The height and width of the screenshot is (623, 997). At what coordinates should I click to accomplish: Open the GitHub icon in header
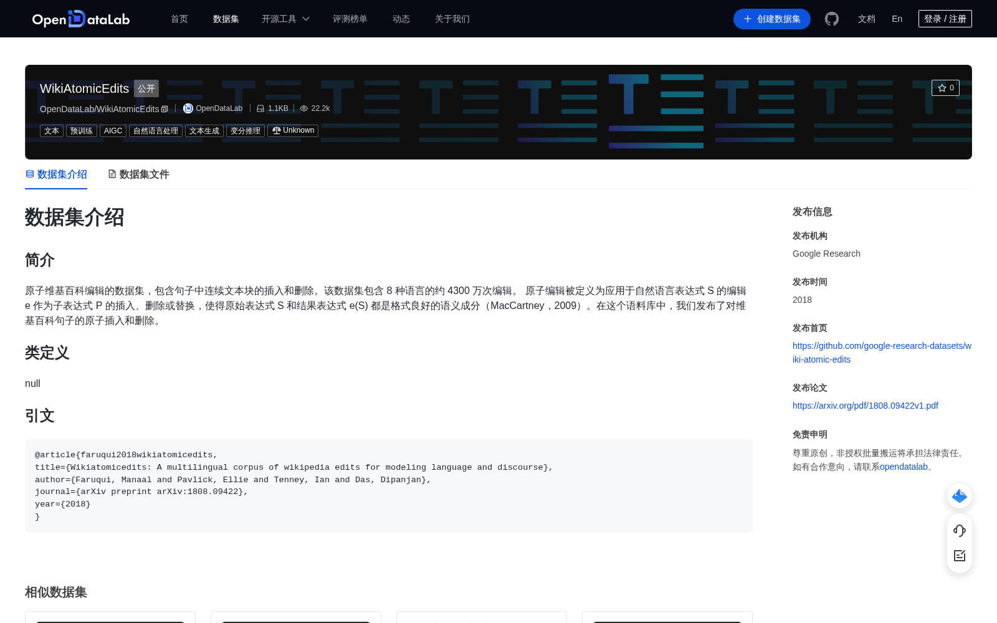pos(832,19)
